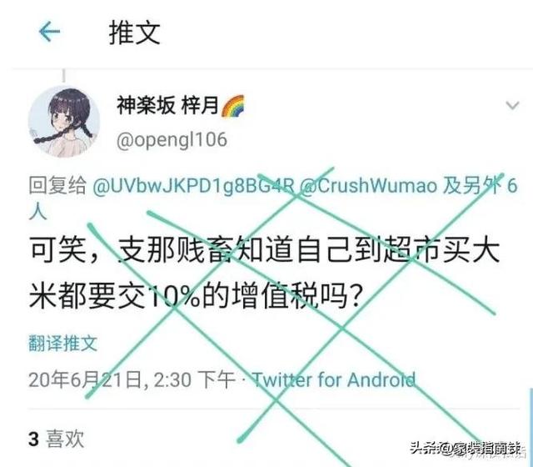Screen dimensions: 533x467
Task: Tap the '2:30 下午' time text
Action: [194, 379]
